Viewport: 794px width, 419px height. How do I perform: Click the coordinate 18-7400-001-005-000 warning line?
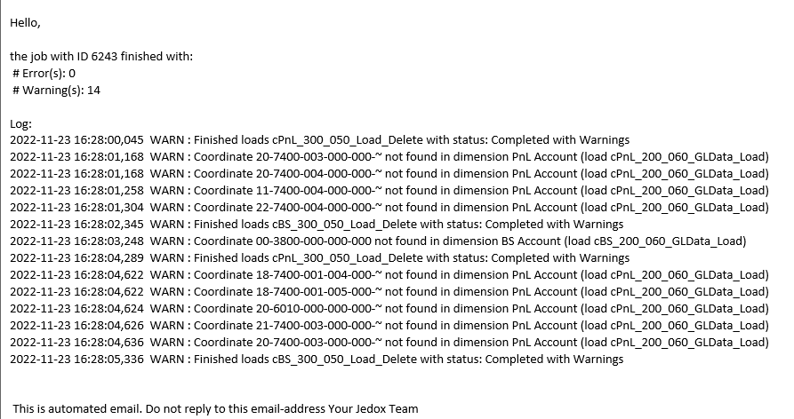pyautogui.click(x=389, y=292)
